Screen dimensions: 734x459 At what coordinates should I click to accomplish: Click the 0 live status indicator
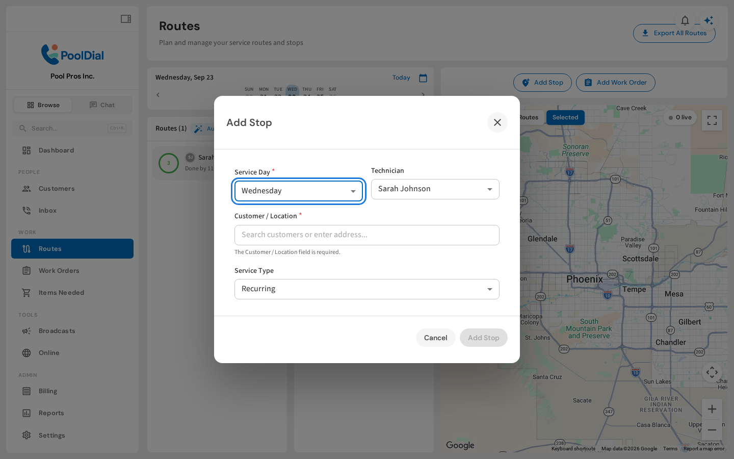[680, 117]
